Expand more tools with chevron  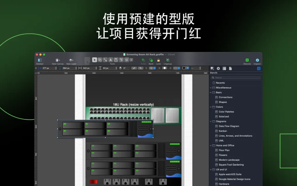pos(131,60)
